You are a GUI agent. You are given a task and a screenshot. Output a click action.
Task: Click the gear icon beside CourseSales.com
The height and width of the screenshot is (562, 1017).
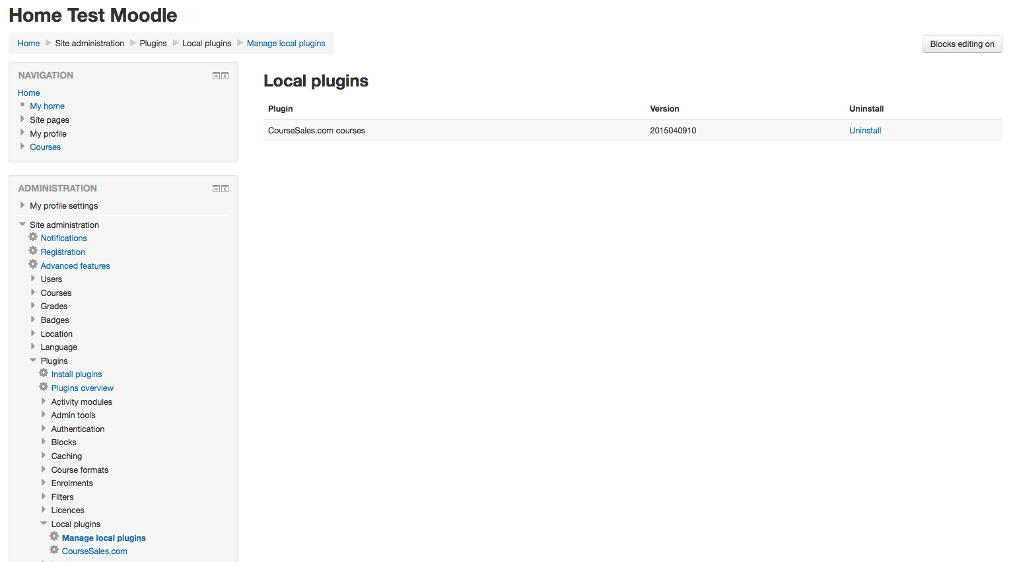pos(54,550)
